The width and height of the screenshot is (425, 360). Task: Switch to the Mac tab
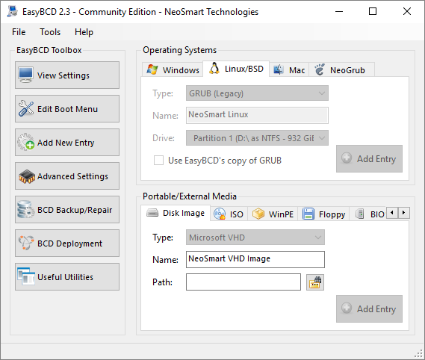coord(289,70)
